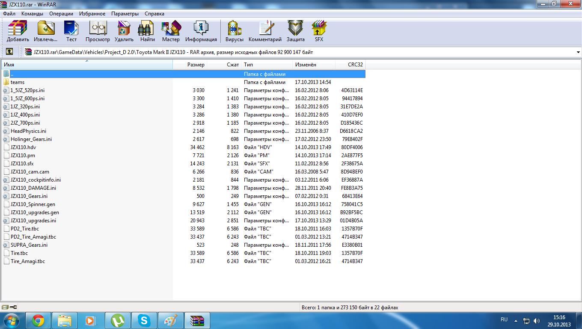Select file HeadPhysics.ini
The width and height of the screenshot is (582, 329).
pos(184,131)
